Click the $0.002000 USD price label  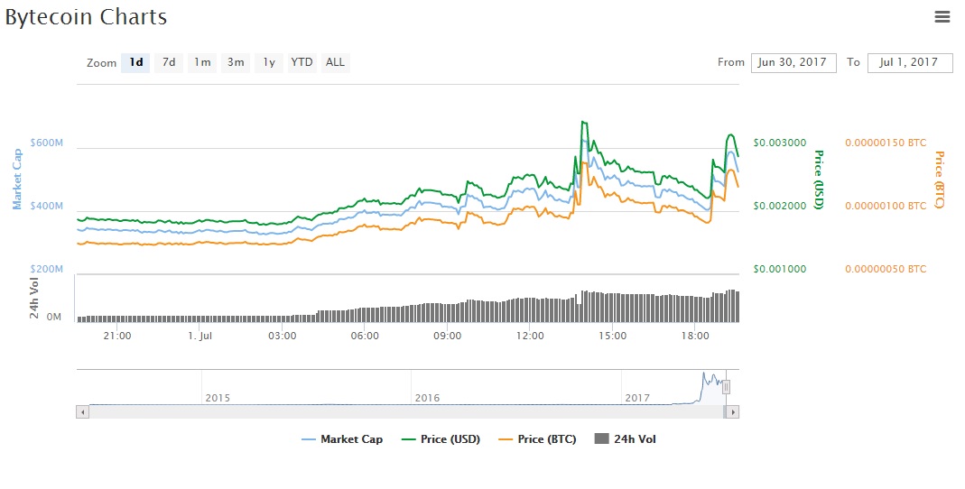pos(780,206)
